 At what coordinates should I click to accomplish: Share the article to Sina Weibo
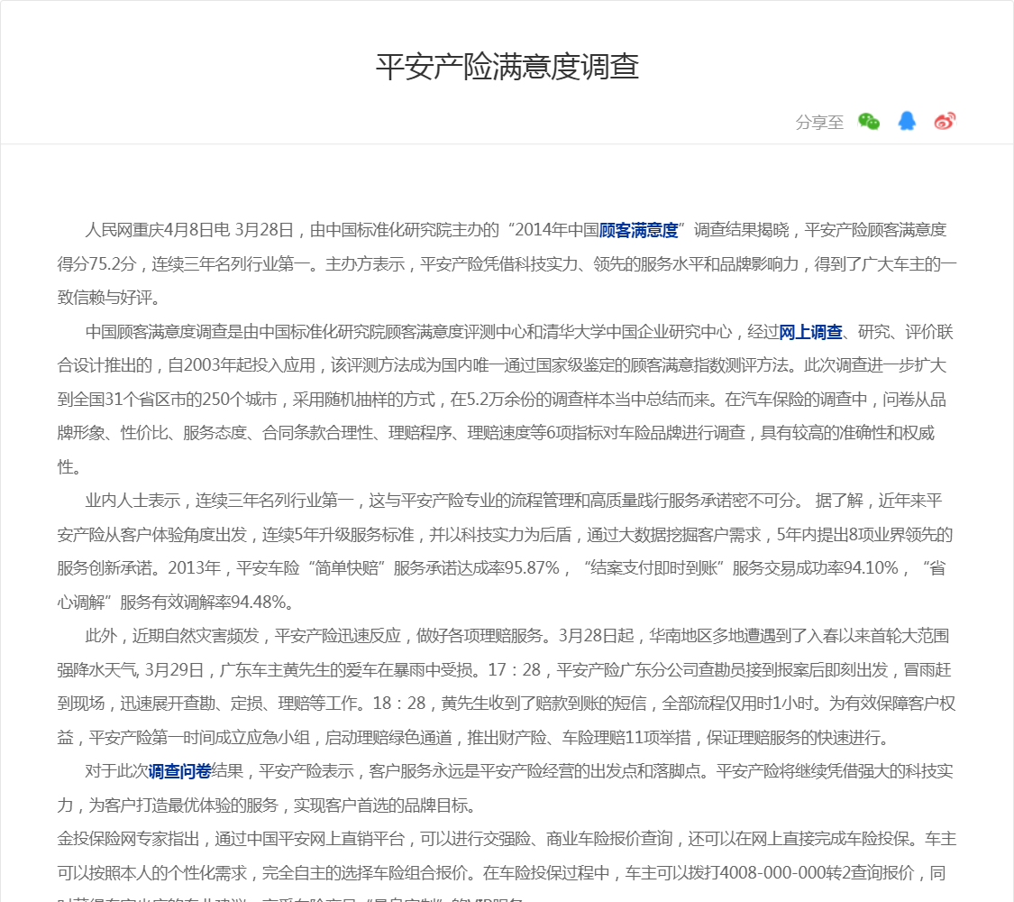945,121
